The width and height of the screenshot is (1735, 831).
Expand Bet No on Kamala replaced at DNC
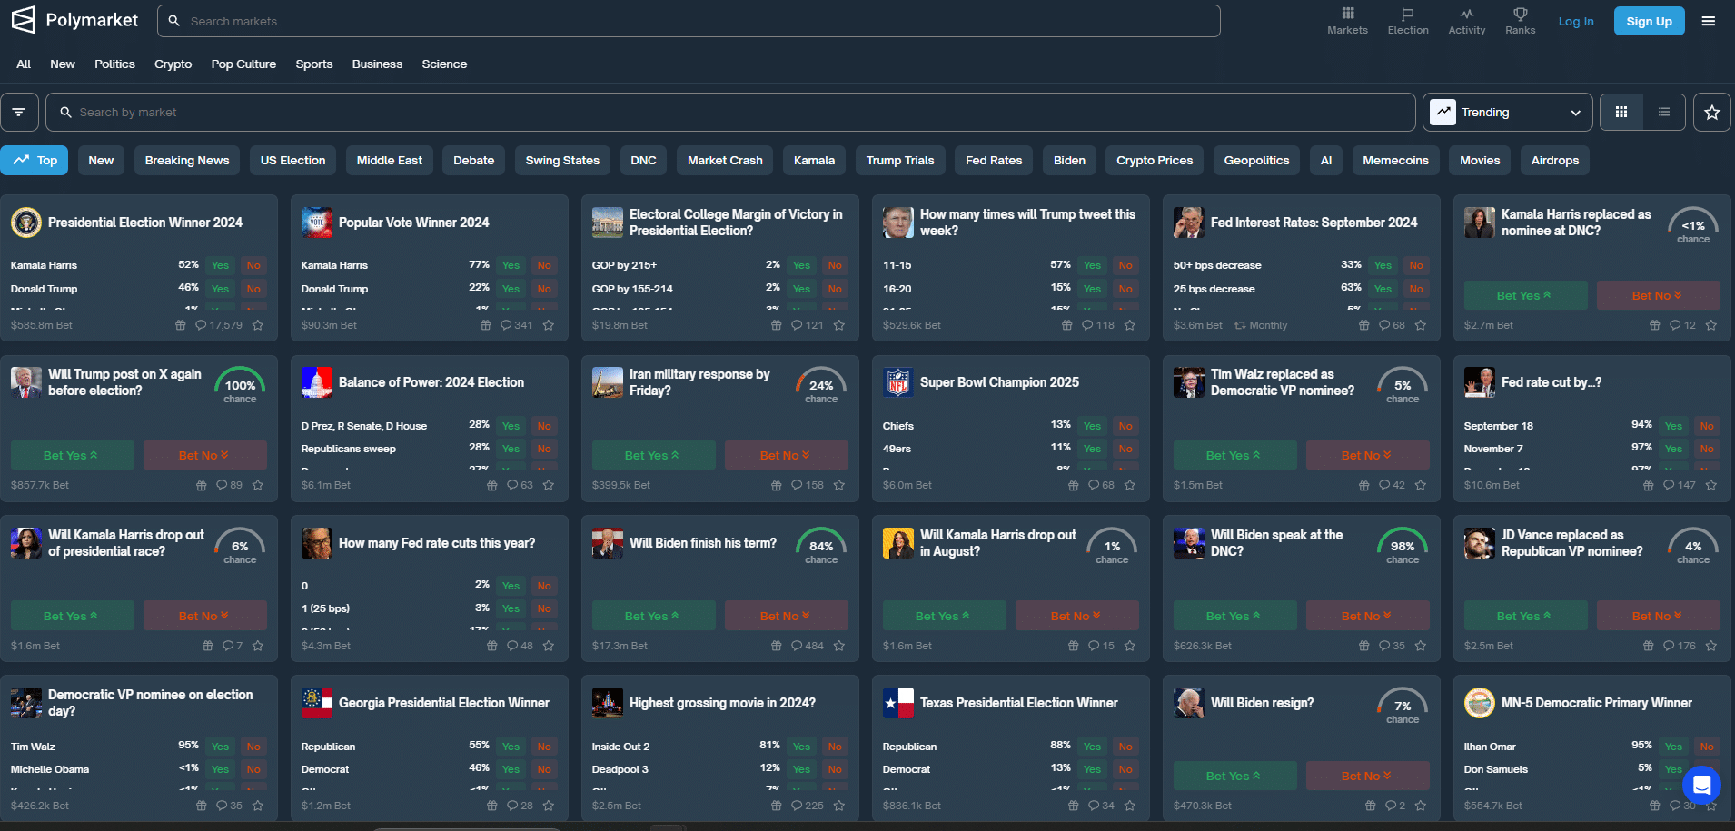point(1658,295)
